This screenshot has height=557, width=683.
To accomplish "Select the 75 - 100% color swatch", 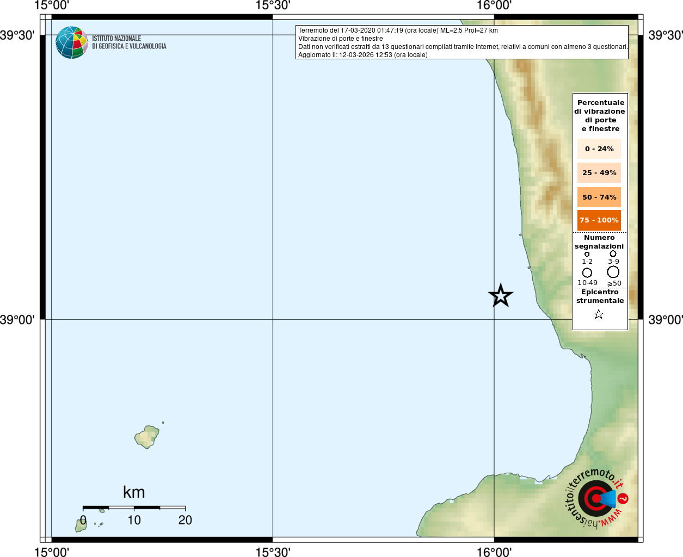I will tap(599, 220).
